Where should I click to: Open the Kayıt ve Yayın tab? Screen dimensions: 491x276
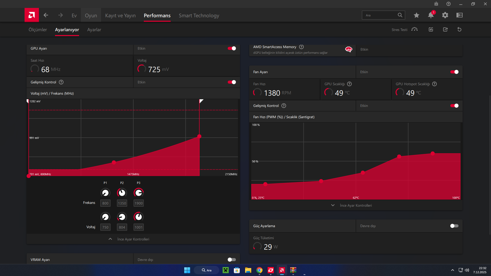pos(121,16)
